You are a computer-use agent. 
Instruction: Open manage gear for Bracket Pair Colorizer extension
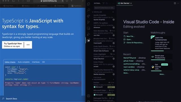pyautogui.click(x=114, y=43)
